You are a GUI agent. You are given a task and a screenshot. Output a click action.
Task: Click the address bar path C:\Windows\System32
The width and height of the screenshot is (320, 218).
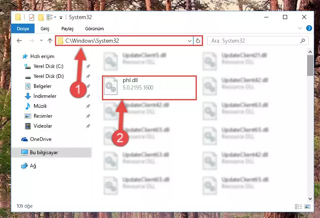point(92,41)
